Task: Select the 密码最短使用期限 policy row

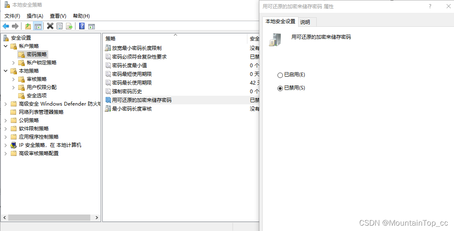Action: click(182, 74)
